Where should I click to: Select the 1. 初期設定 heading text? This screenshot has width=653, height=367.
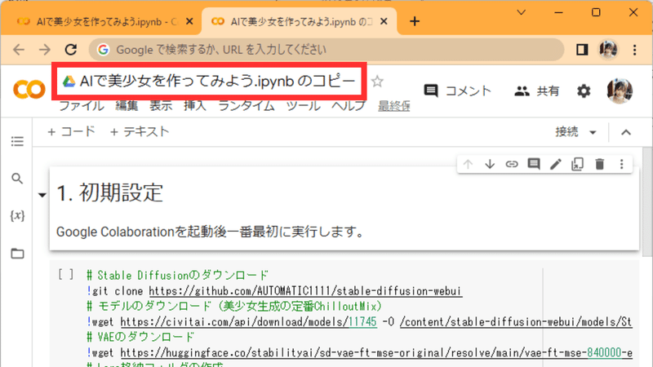[109, 193]
